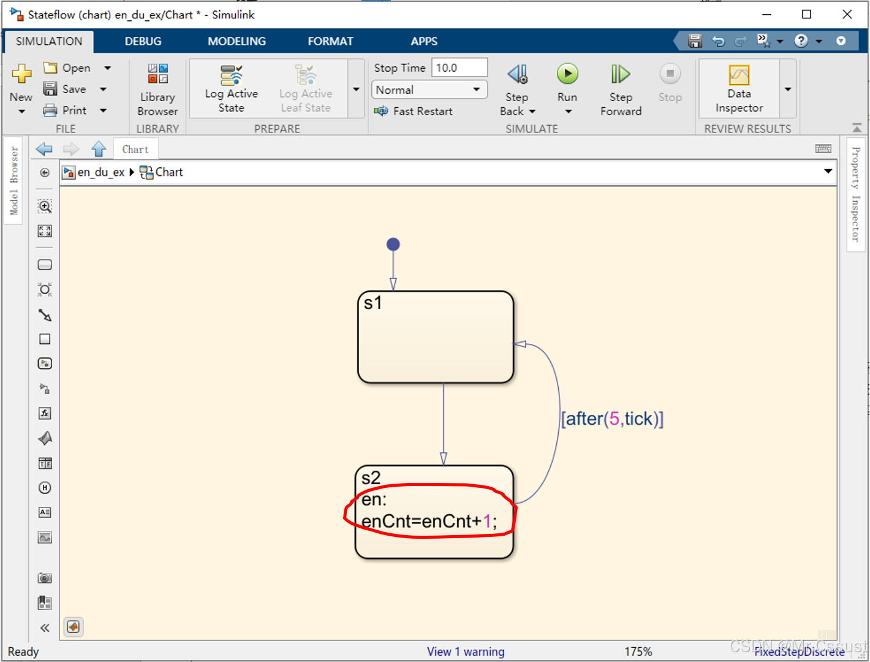Click the Stop Time input field

click(459, 68)
